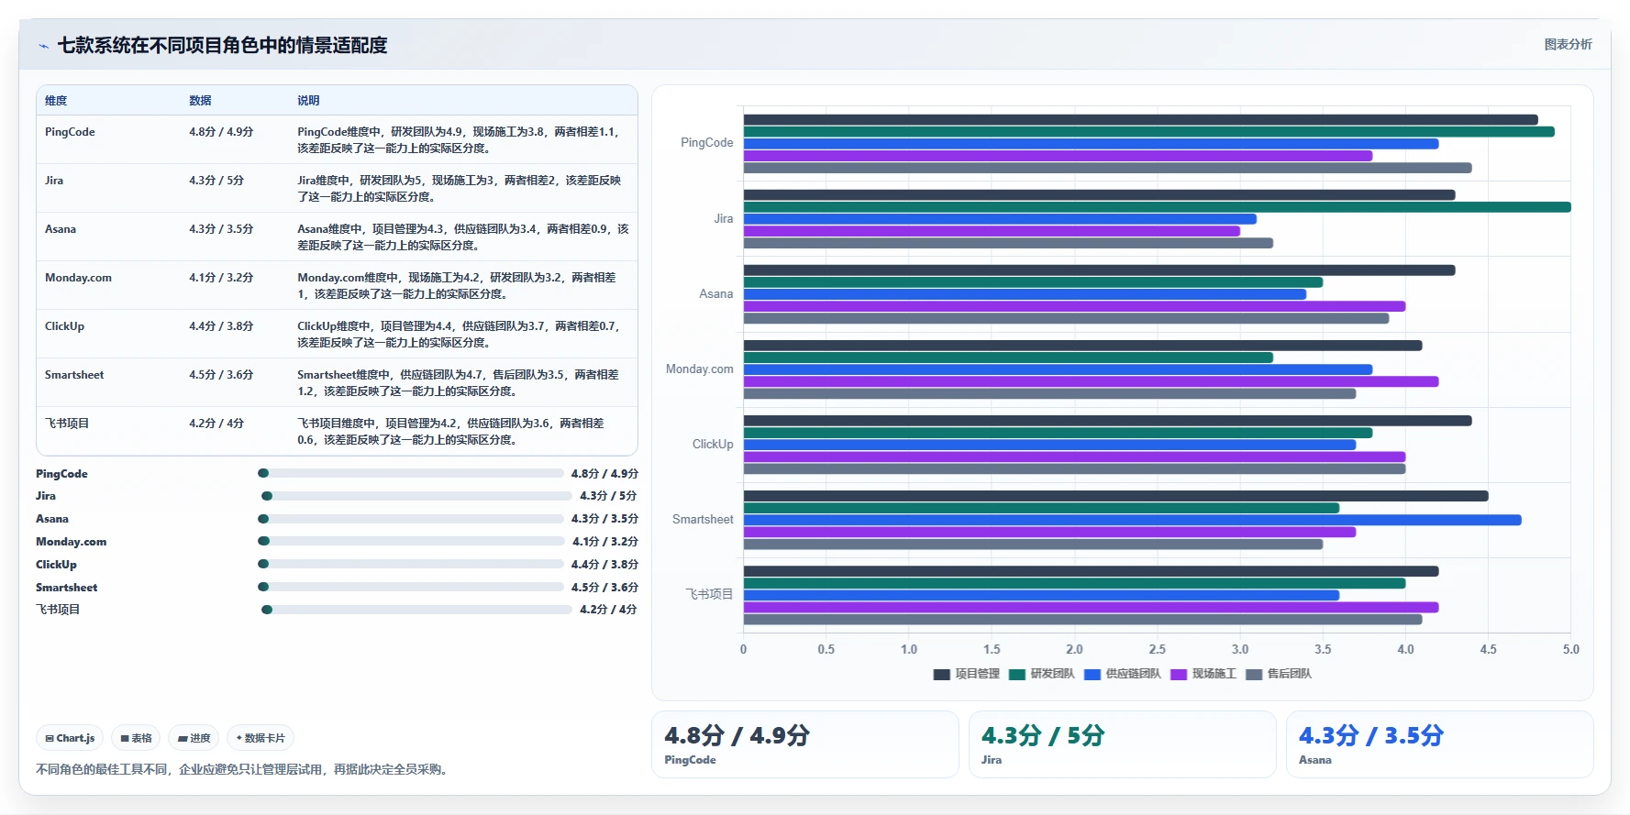
Task: Click the PingCode label in the progress list
Action: [61, 474]
